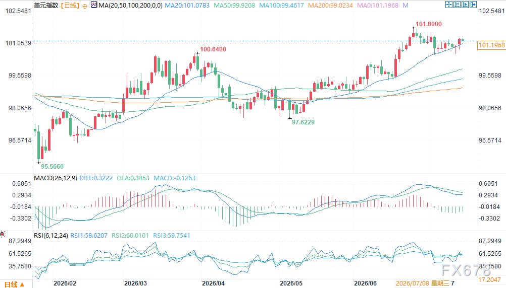The height and width of the screenshot is (288, 506).
Task: Click the MA(20,50,100,200,0,0) indicator settings label
Action: [x=130, y=6]
